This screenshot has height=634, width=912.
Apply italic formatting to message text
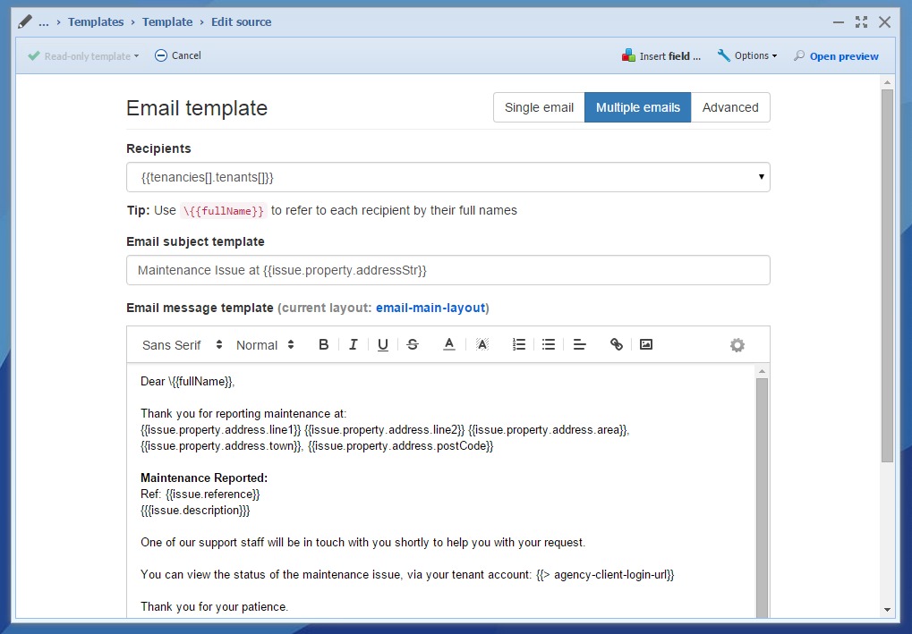pyautogui.click(x=354, y=345)
